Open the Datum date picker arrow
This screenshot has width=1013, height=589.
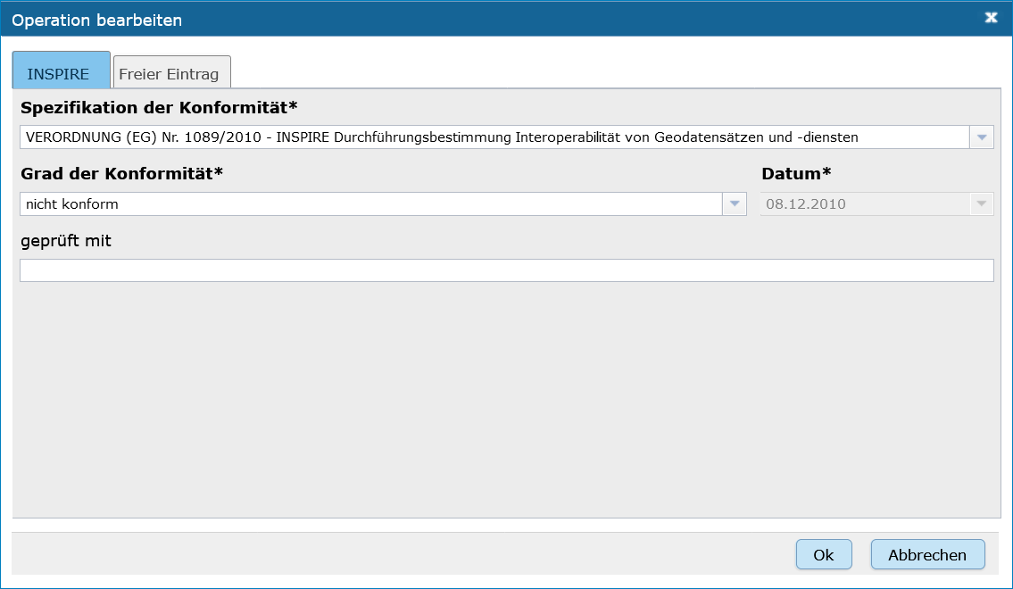982,204
